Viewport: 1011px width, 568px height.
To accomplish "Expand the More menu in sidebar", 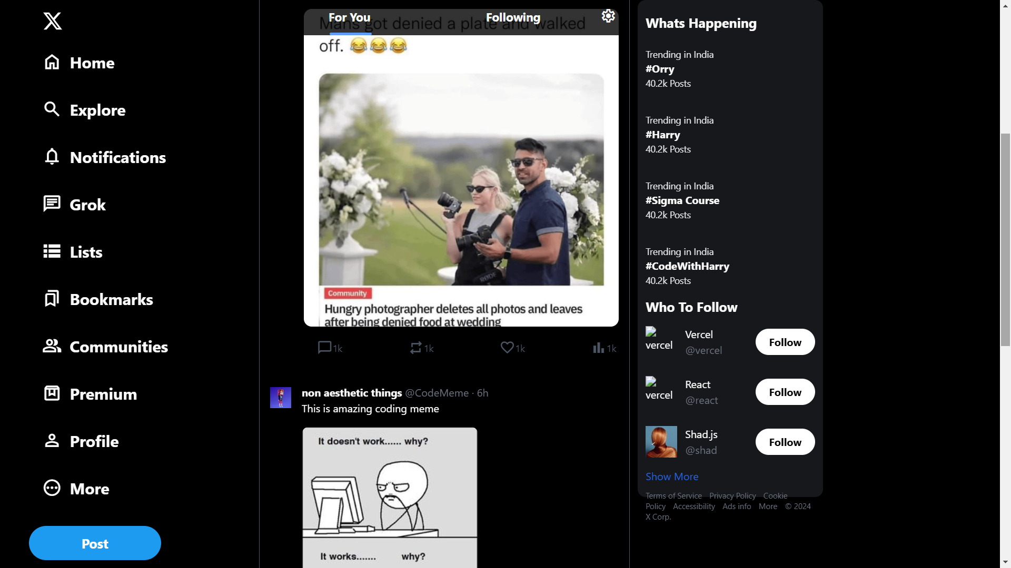I will (x=76, y=489).
